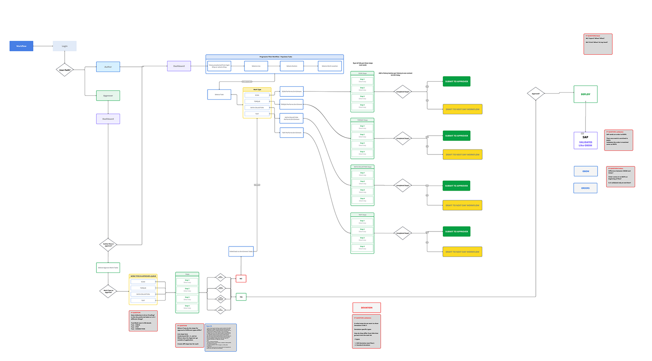Click Step 3 inside TEXT Steps
652x361 pixels.
[x=362, y=239]
